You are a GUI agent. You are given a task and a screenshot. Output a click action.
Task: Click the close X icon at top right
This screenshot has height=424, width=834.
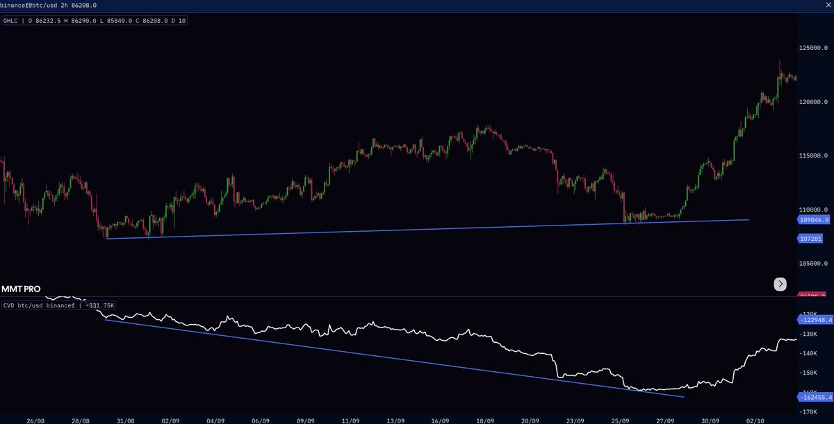828,5
